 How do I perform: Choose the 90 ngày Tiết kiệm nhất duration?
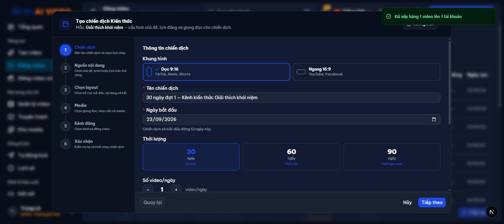pyautogui.click(x=392, y=157)
